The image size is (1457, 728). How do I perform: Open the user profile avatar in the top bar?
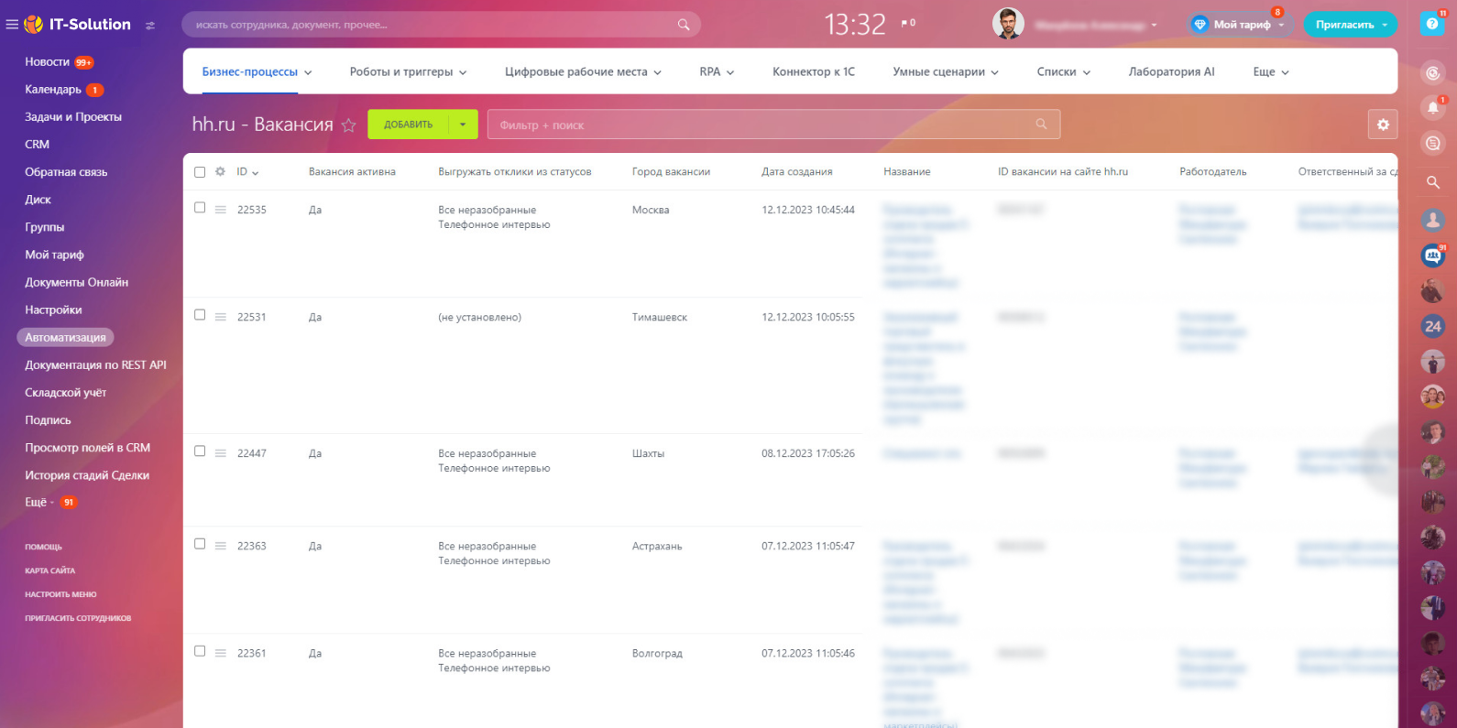coord(1008,24)
